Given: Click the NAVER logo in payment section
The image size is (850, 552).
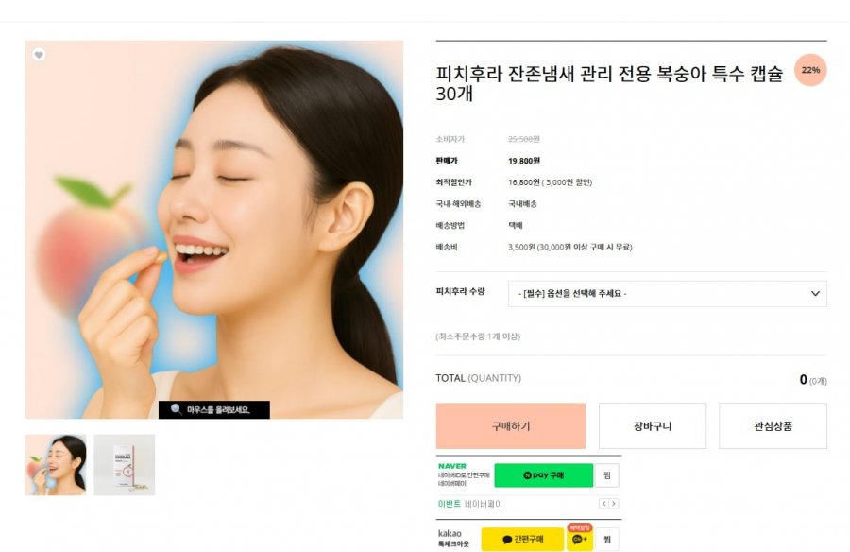Looking at the screenshot, I should pos(452,466).
